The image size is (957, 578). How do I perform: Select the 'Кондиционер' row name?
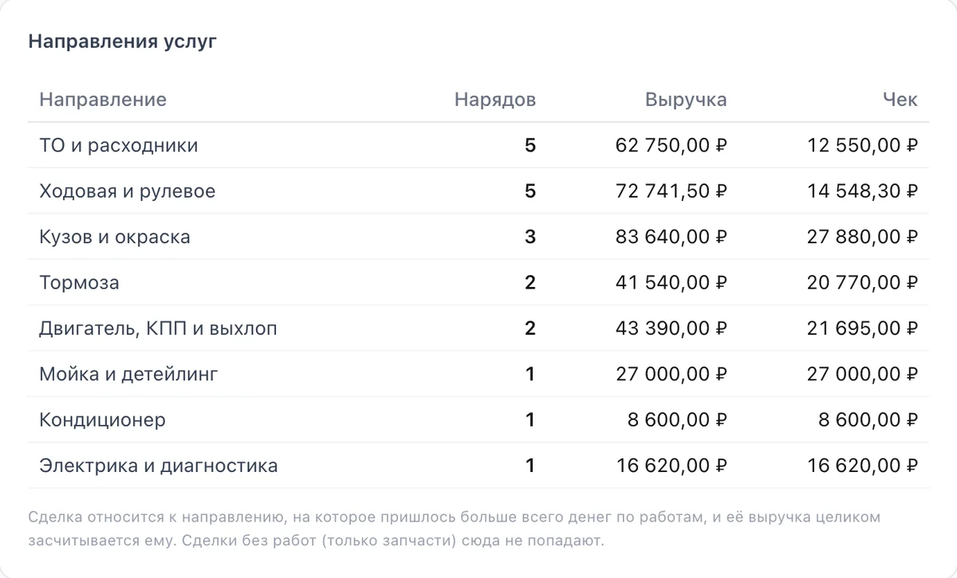(x=102, y=420)
